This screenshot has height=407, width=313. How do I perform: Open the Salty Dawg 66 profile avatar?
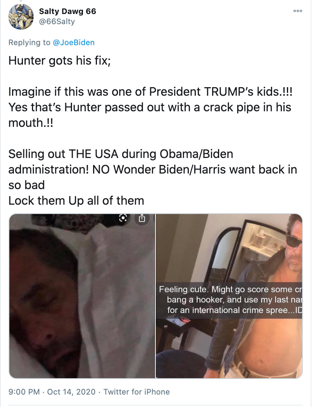coord(21,17)
